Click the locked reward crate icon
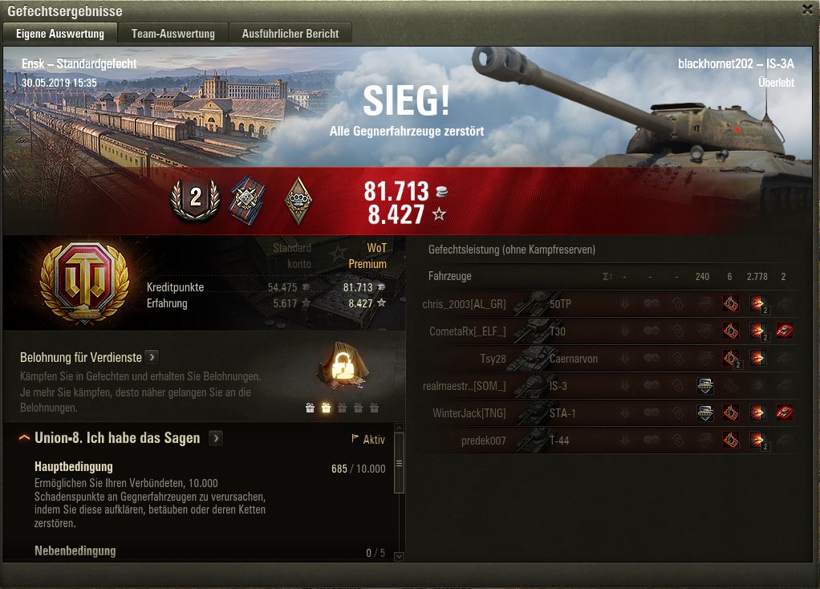The image size is (820, 589). point(342,366)
